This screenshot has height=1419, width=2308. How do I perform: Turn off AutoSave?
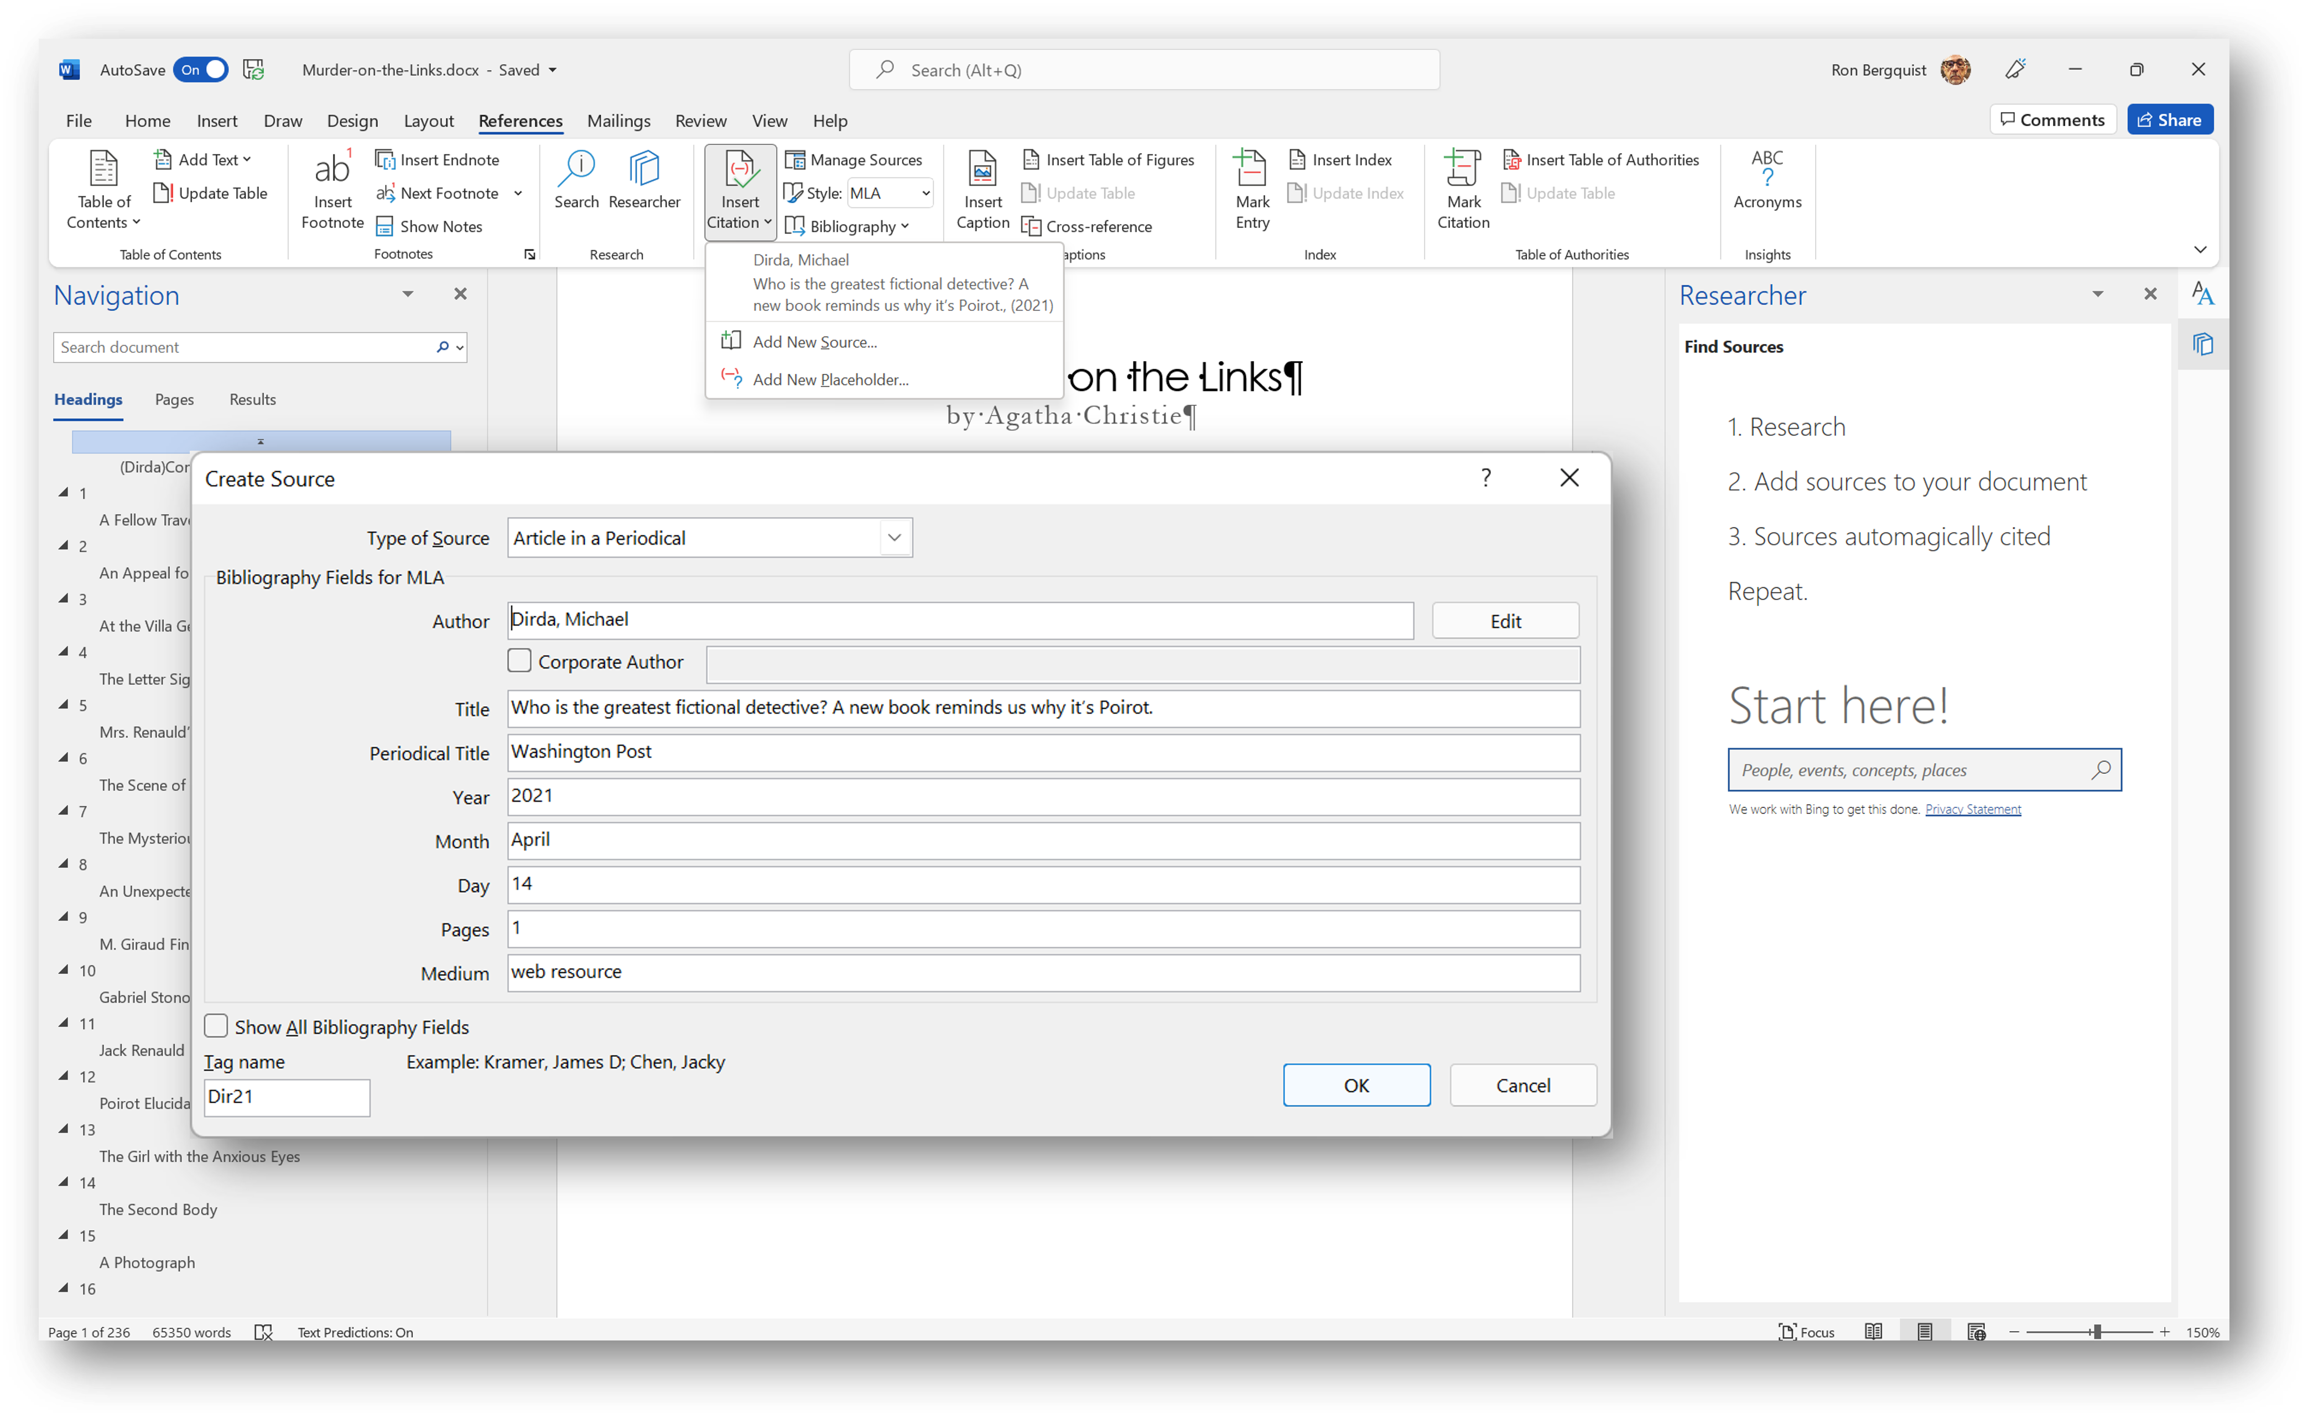tap(200, 70)
